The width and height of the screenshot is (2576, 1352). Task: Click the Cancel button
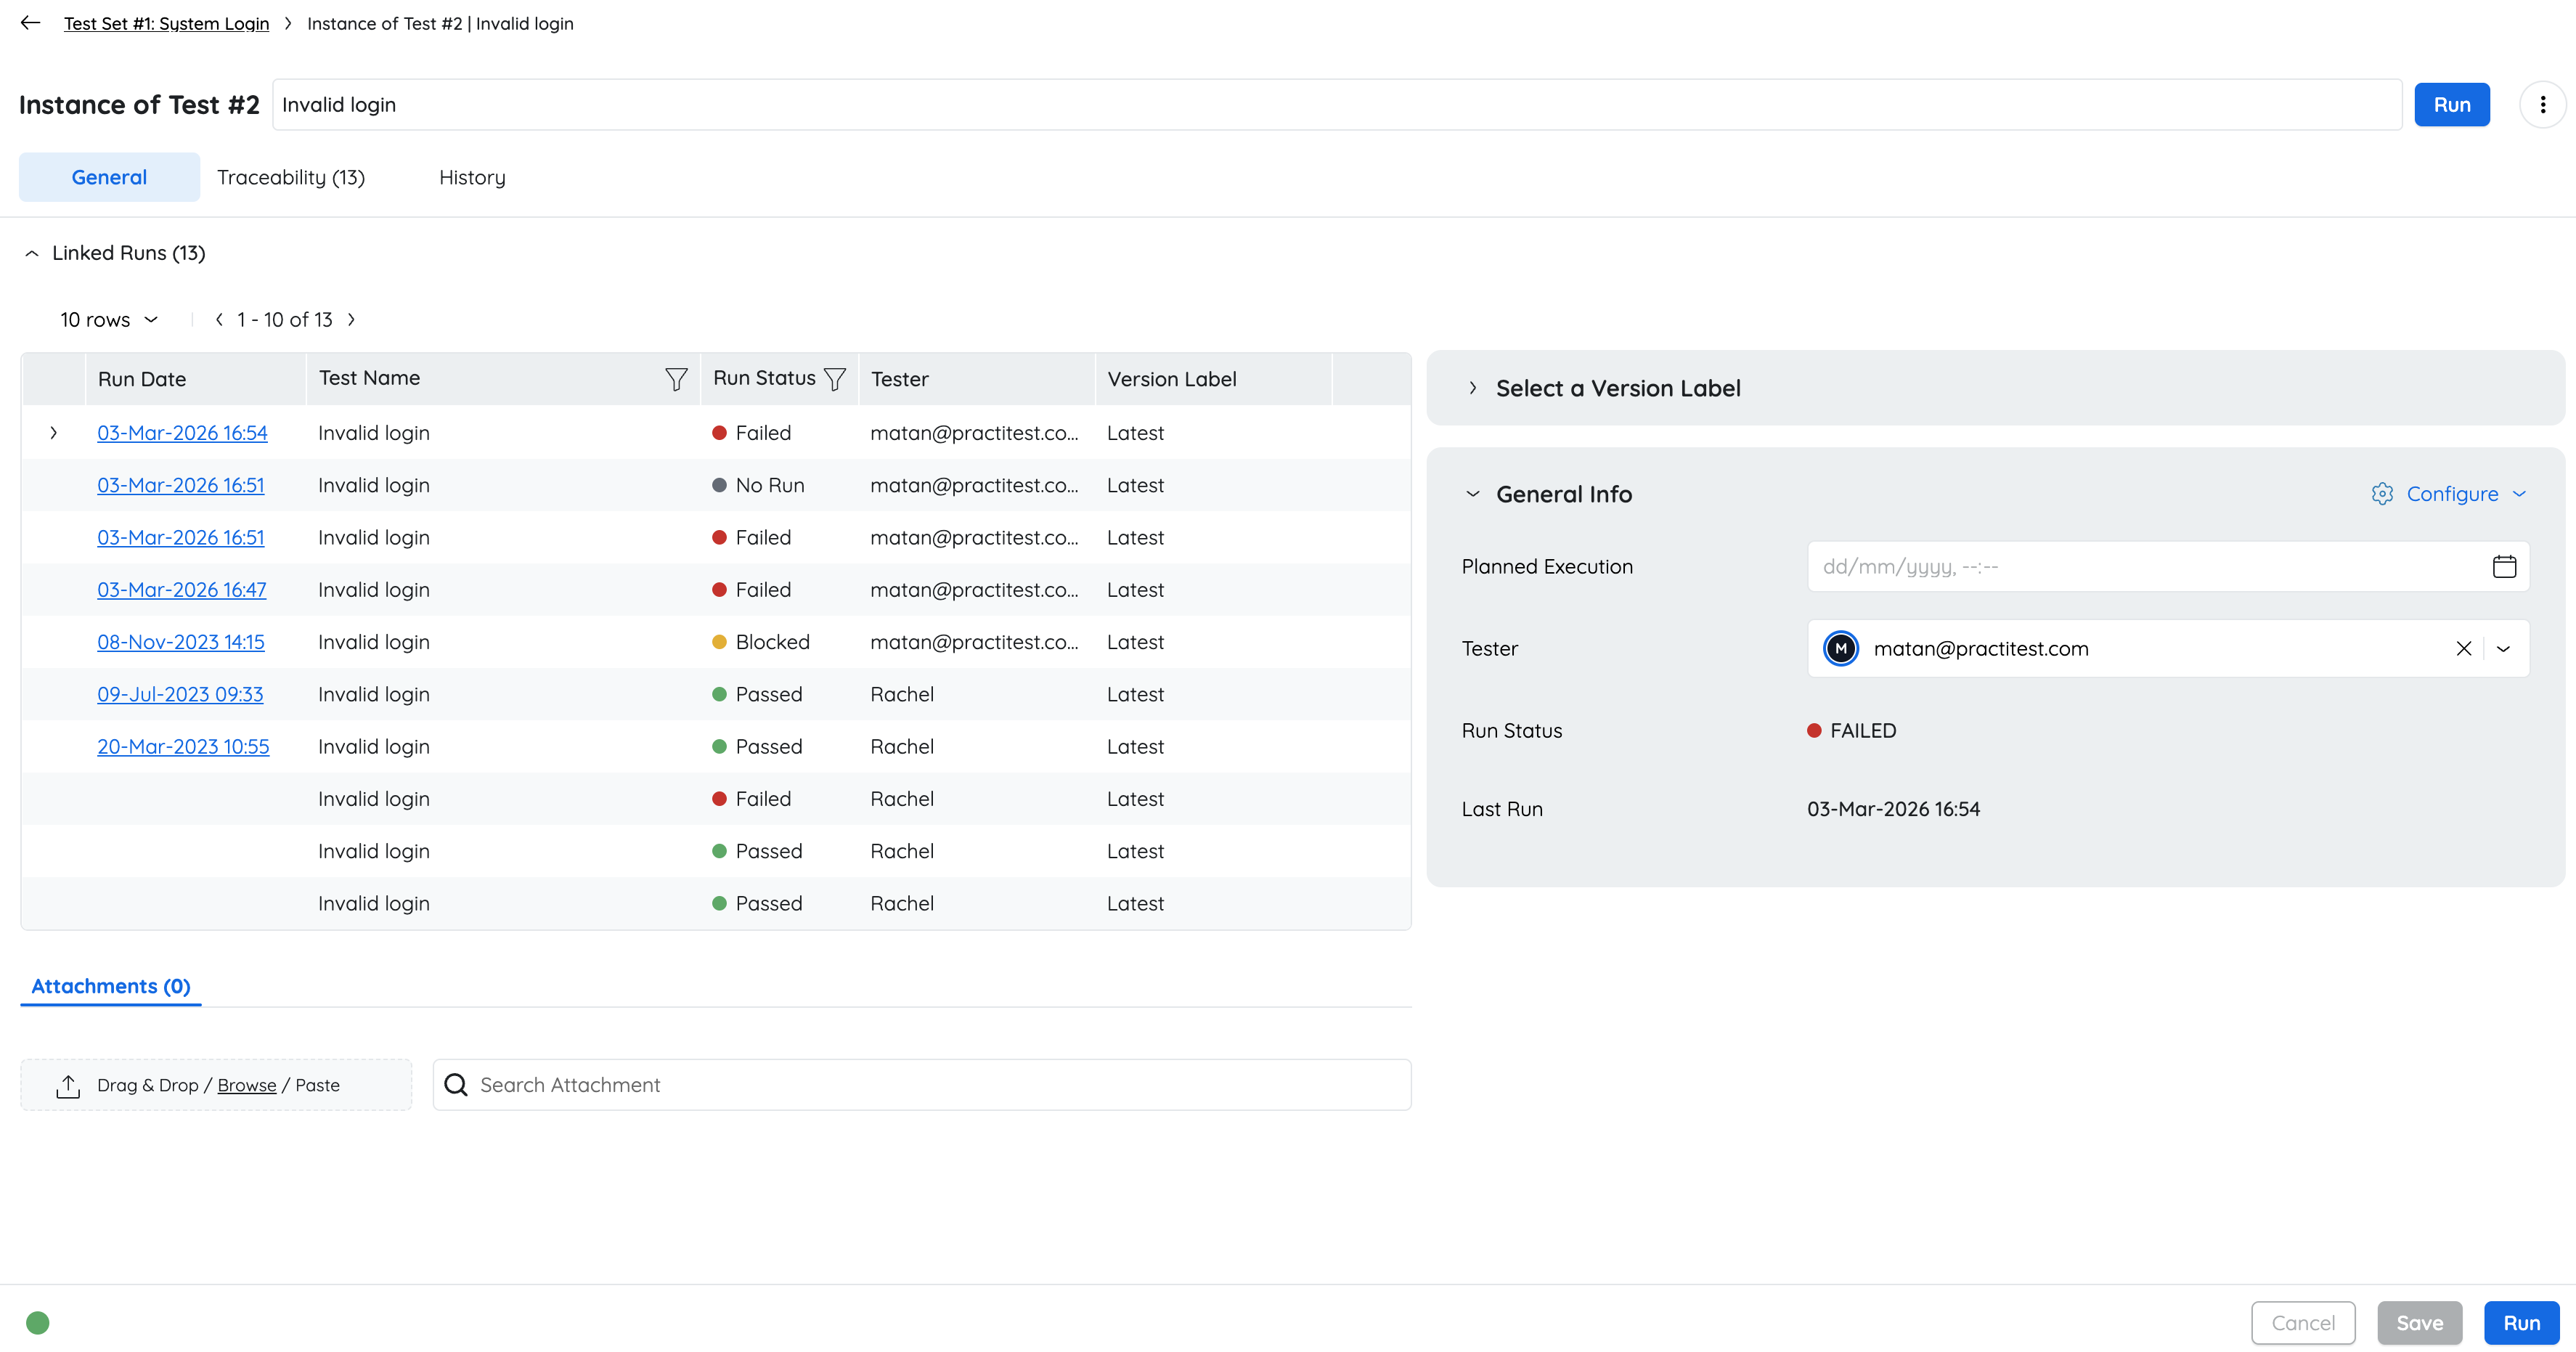click(2303, 1323)
